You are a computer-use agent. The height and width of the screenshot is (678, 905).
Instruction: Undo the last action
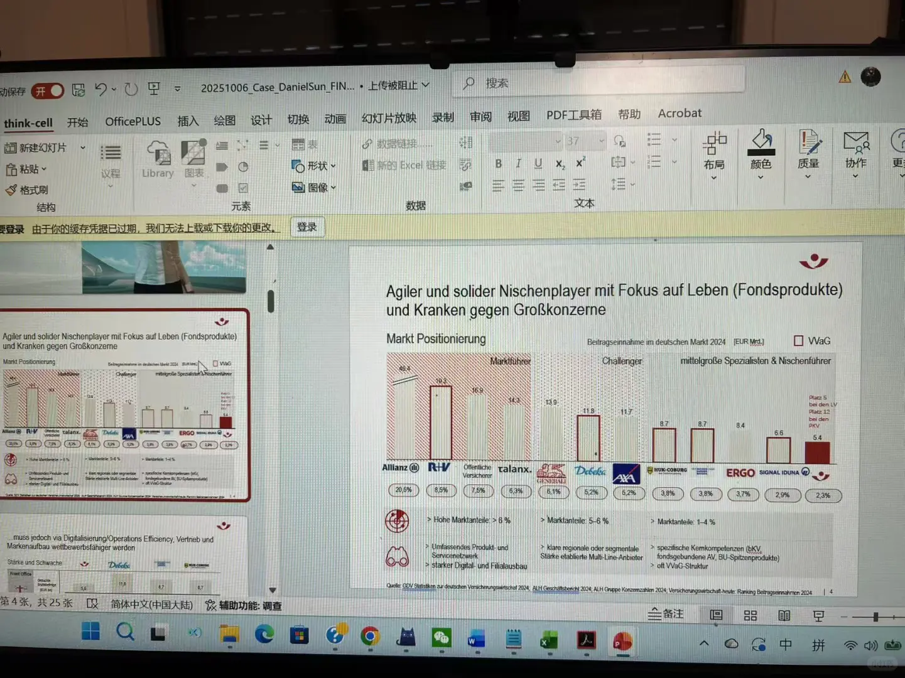[x=100, y=90]
